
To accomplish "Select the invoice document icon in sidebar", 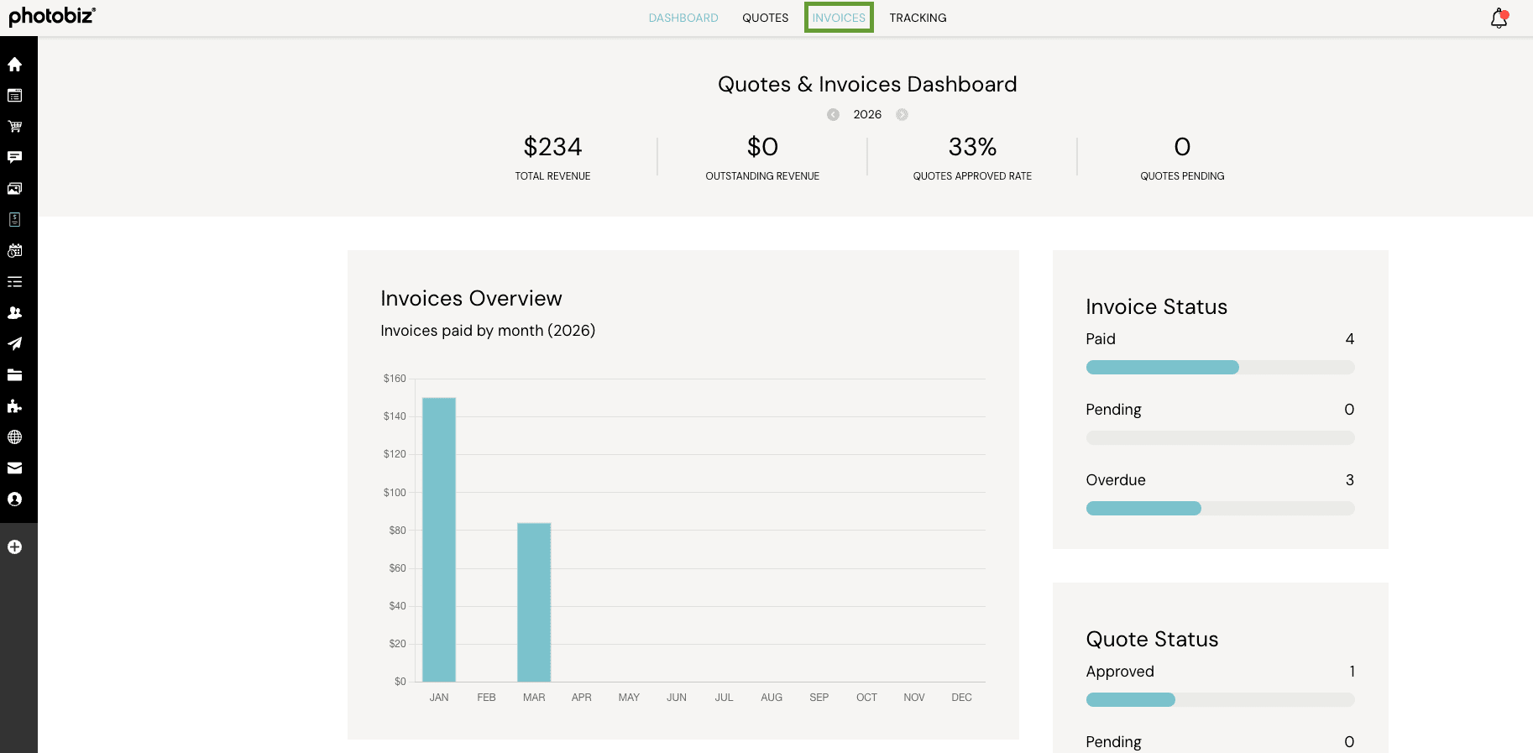I will [14, 220].
